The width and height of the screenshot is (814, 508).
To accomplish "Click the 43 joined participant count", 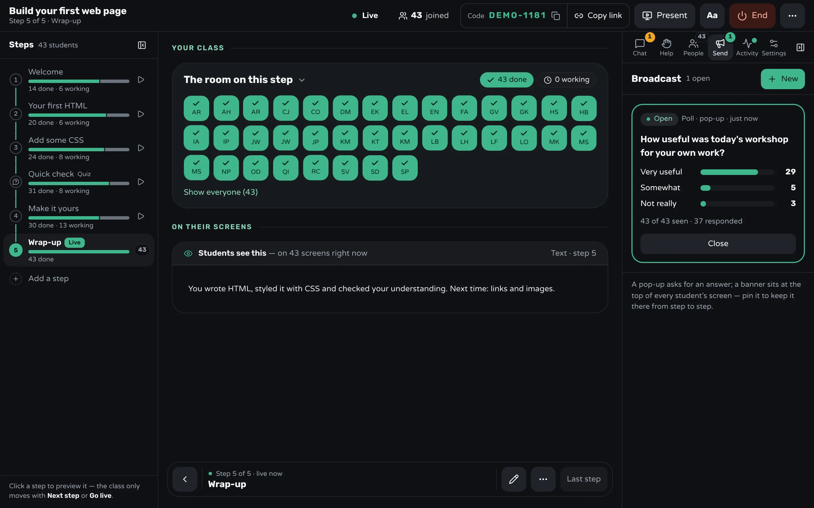I will tap(423, 16).
